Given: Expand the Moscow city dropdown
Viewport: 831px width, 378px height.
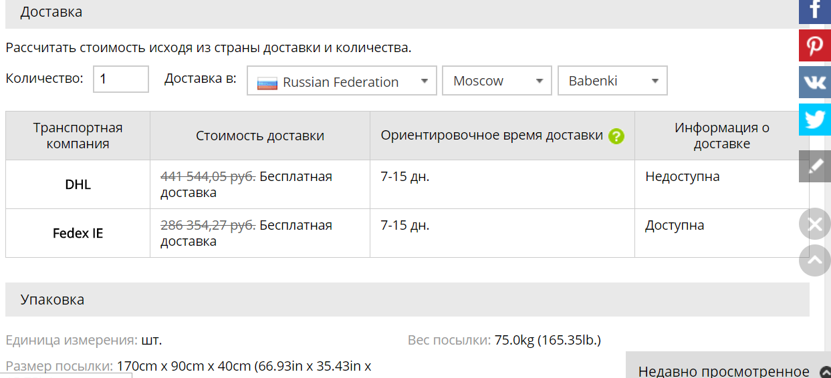Looking at the screenshot, I should pyautogui.click(x=497, y=81).
